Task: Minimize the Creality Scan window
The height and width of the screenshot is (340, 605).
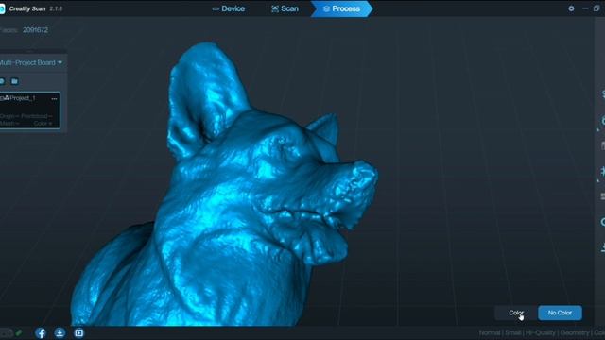Action: 585,8
